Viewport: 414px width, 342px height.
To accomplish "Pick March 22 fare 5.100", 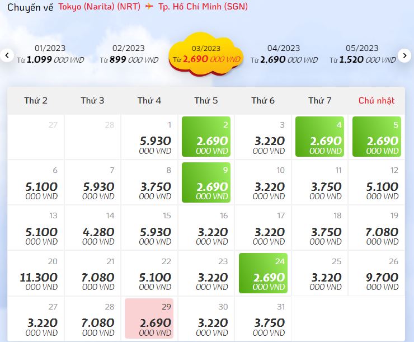I will pos(149,273).
